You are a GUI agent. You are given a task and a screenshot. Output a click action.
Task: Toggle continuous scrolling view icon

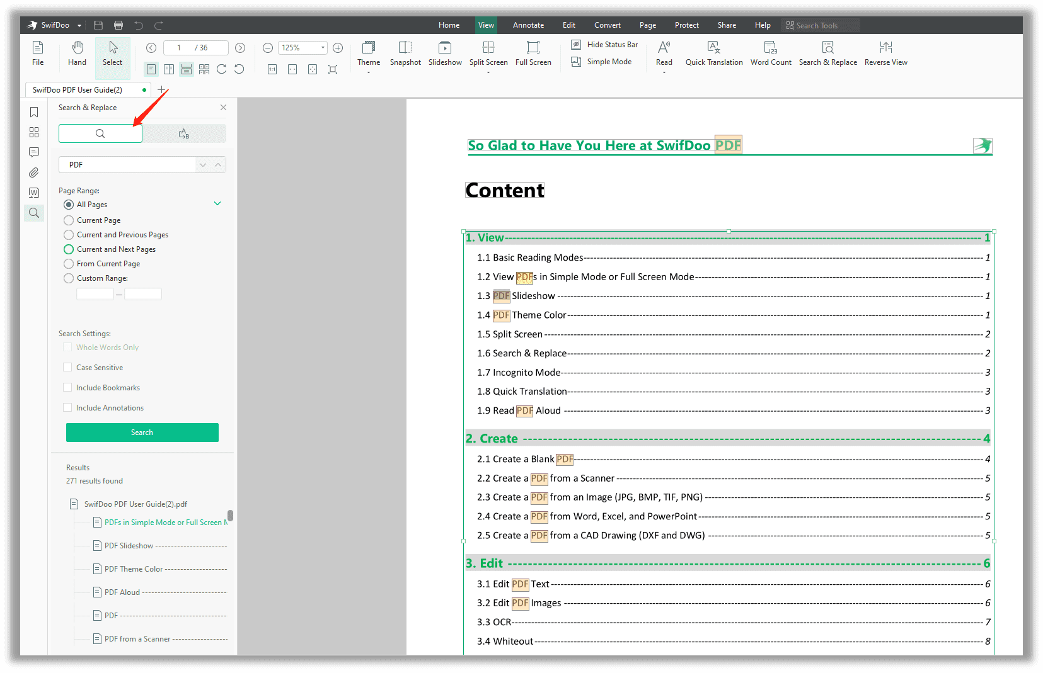pos(187,69)
